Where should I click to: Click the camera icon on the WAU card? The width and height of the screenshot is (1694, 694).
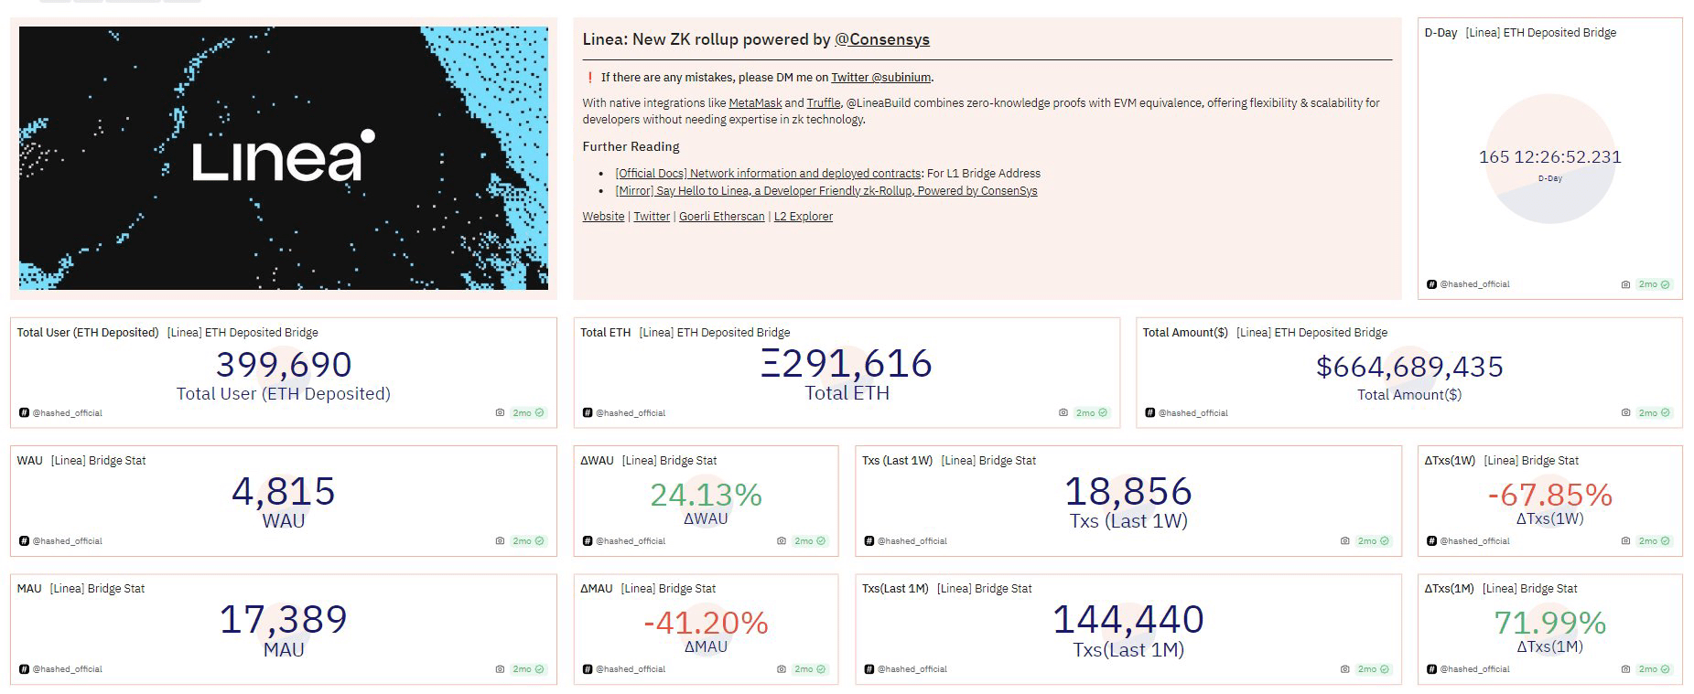pyautogui.click(x=500, y=541)
